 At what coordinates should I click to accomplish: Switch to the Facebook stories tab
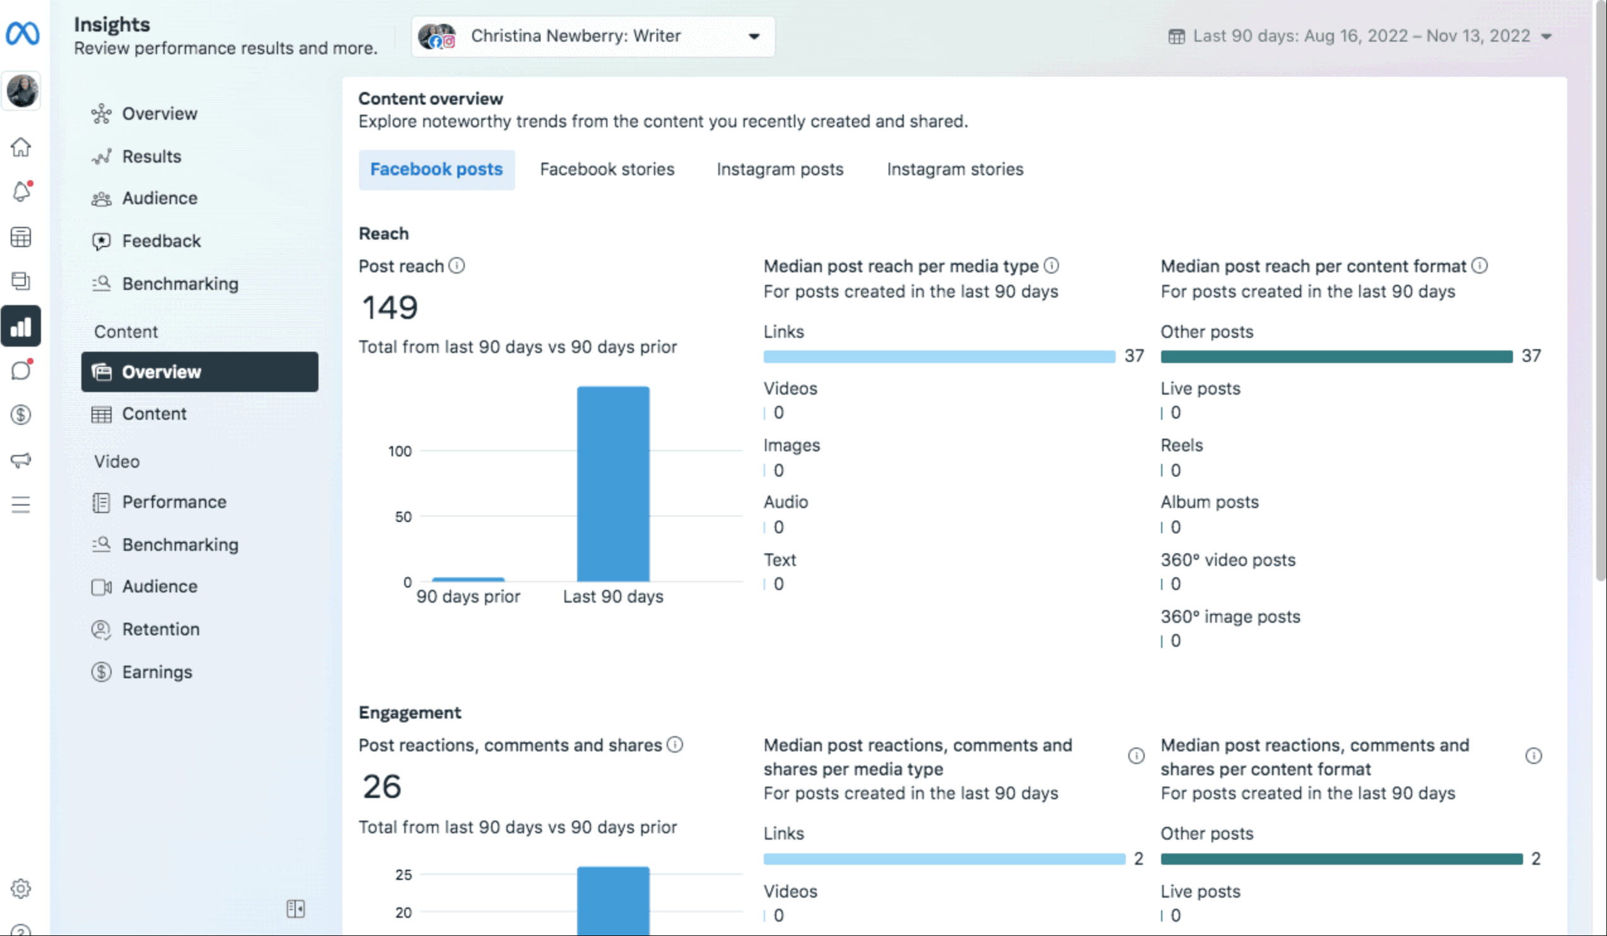pyautogui.click(x=607, y=170)
